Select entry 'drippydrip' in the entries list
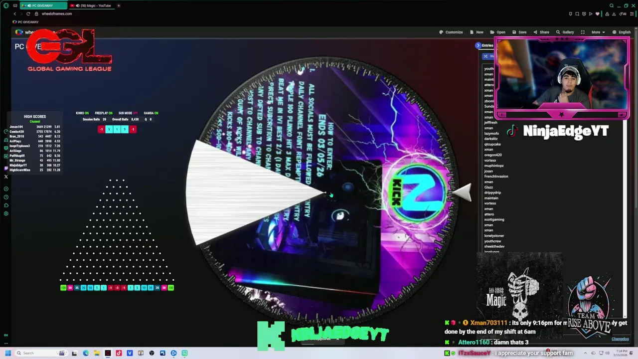638x359 pixels. pyautogui.click(x=492, y=192)
